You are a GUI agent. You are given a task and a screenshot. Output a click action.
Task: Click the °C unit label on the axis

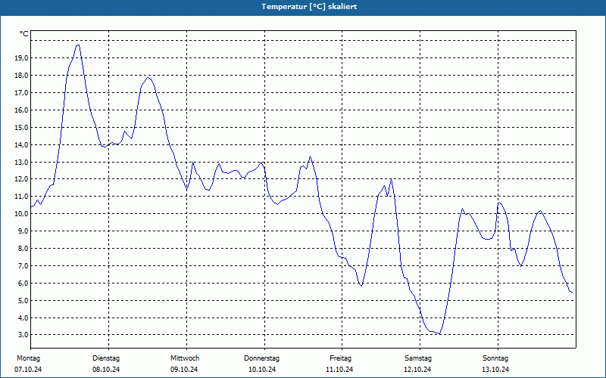pyautogui.click(x=24, y=34)
